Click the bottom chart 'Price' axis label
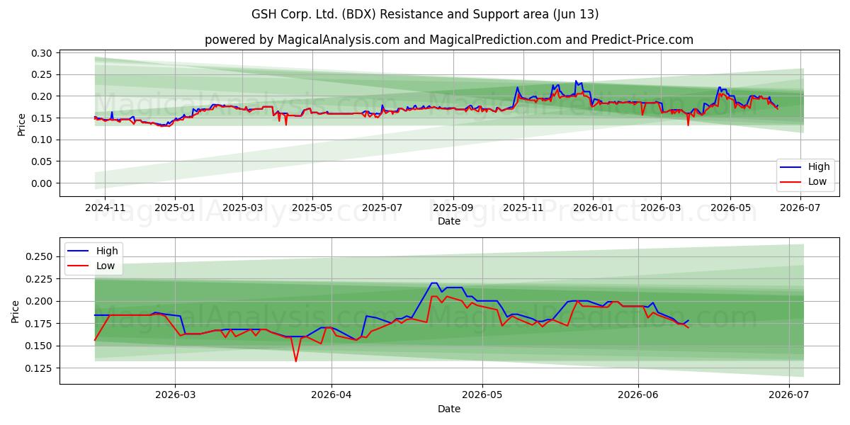 coord(16,311)
